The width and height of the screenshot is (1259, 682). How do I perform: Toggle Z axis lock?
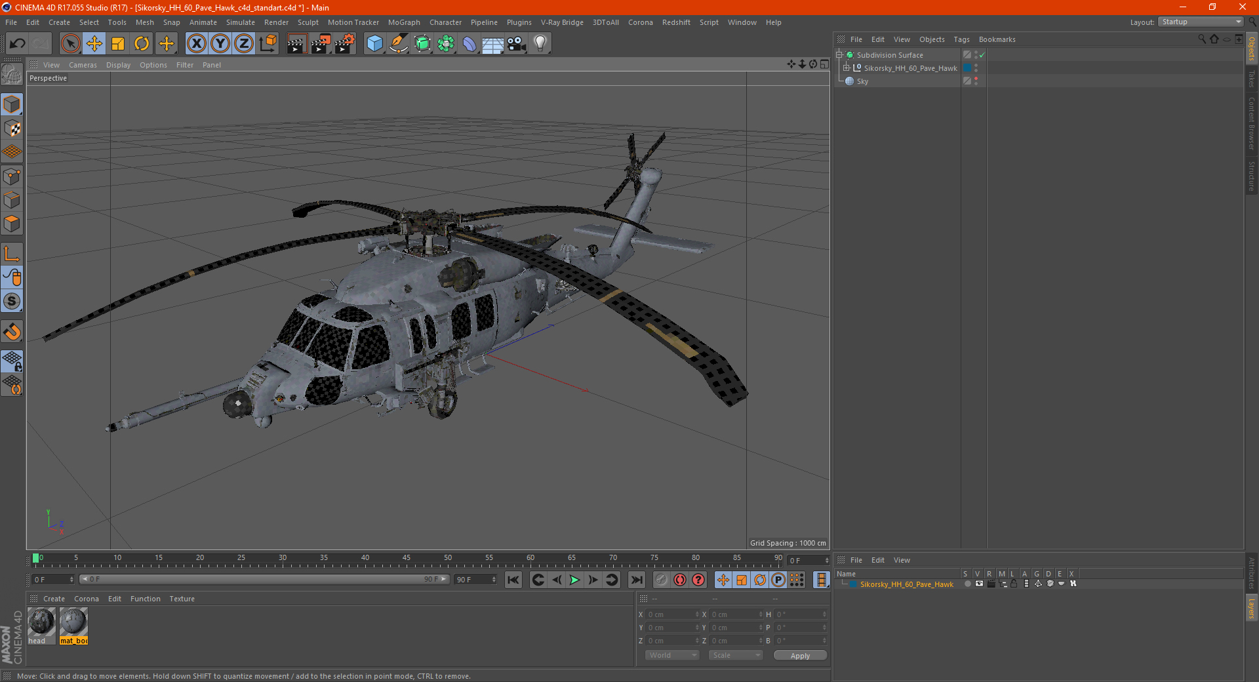(x=244, y=44)
